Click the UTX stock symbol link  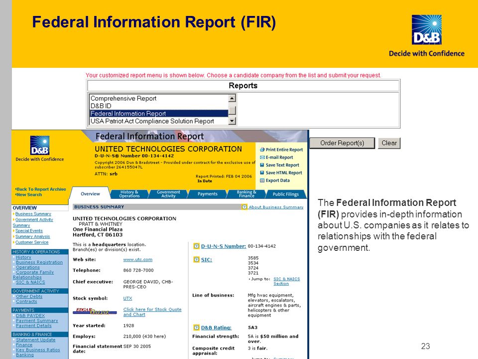pyautogui.click(x=128, y=298)
